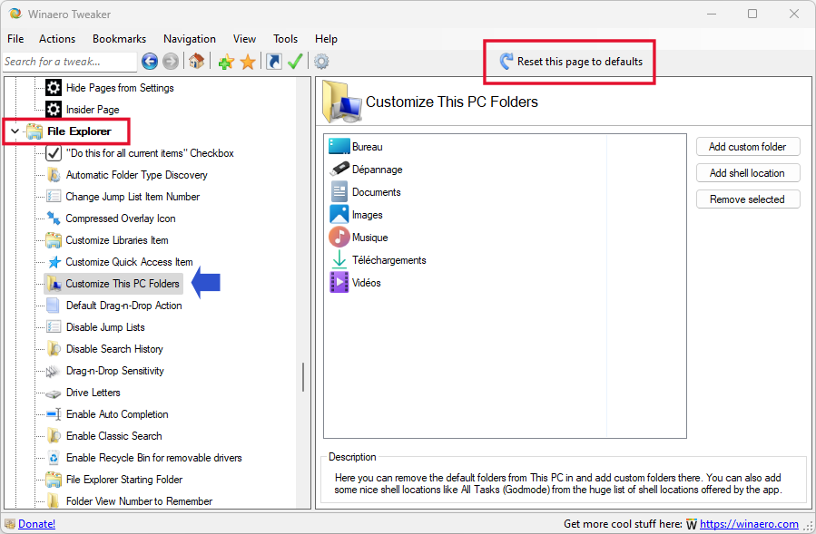The width and height of the screenshot is (816, 534).
Task: Open the Navigation menu
Action: click(190, 39)
